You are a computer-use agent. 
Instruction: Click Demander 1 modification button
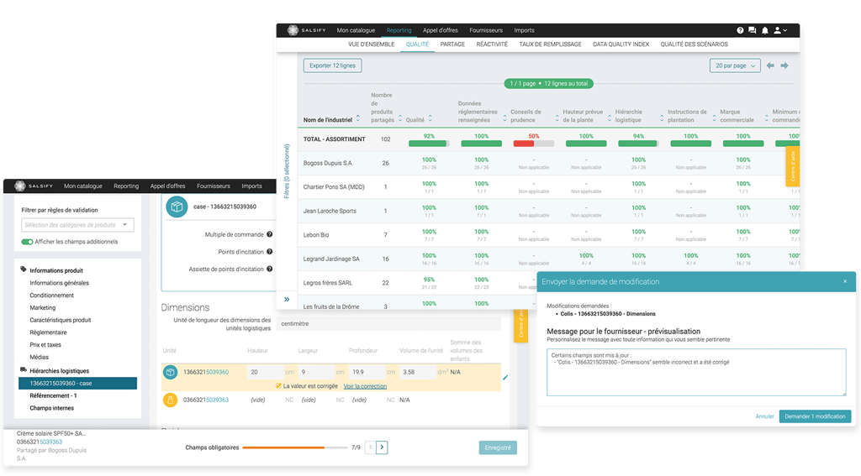coord(815,416)
